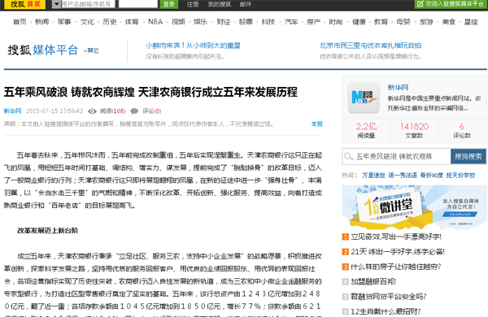
Task: Expand the 其它 category beside 搜狐媒体平台
Action: 91,50
